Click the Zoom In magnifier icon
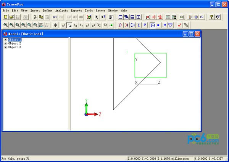 [x=5, y=25]
